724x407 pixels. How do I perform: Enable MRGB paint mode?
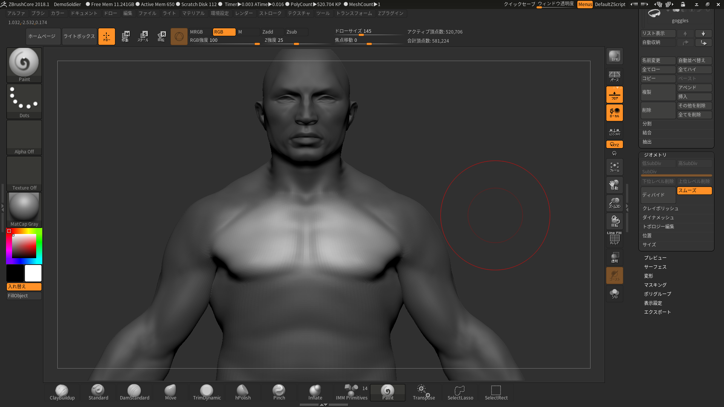click(x=200, y=32)
